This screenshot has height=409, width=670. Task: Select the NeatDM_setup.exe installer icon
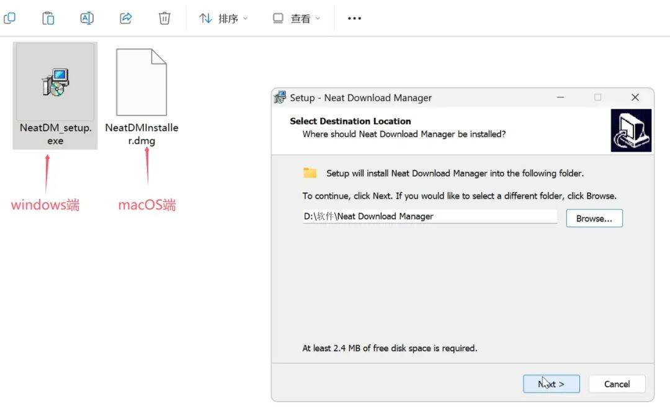pos(56,82)
